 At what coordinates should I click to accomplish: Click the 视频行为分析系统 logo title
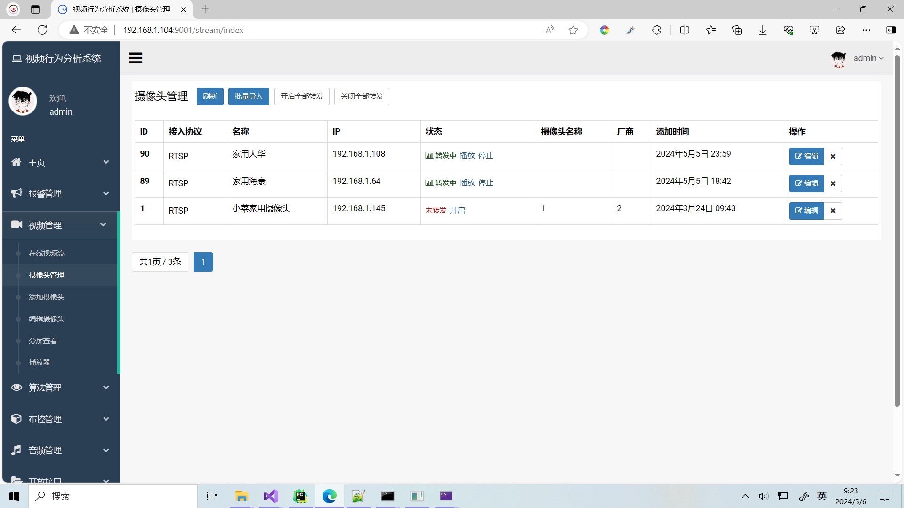pos(56,58)
